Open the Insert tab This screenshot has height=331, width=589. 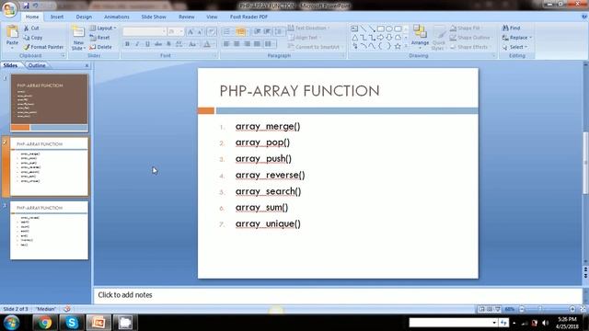click(57, 17)
